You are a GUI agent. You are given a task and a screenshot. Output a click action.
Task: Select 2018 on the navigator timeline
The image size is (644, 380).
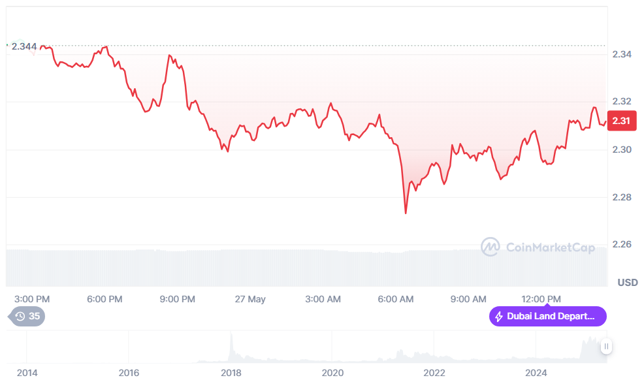[x=231, y=373]
